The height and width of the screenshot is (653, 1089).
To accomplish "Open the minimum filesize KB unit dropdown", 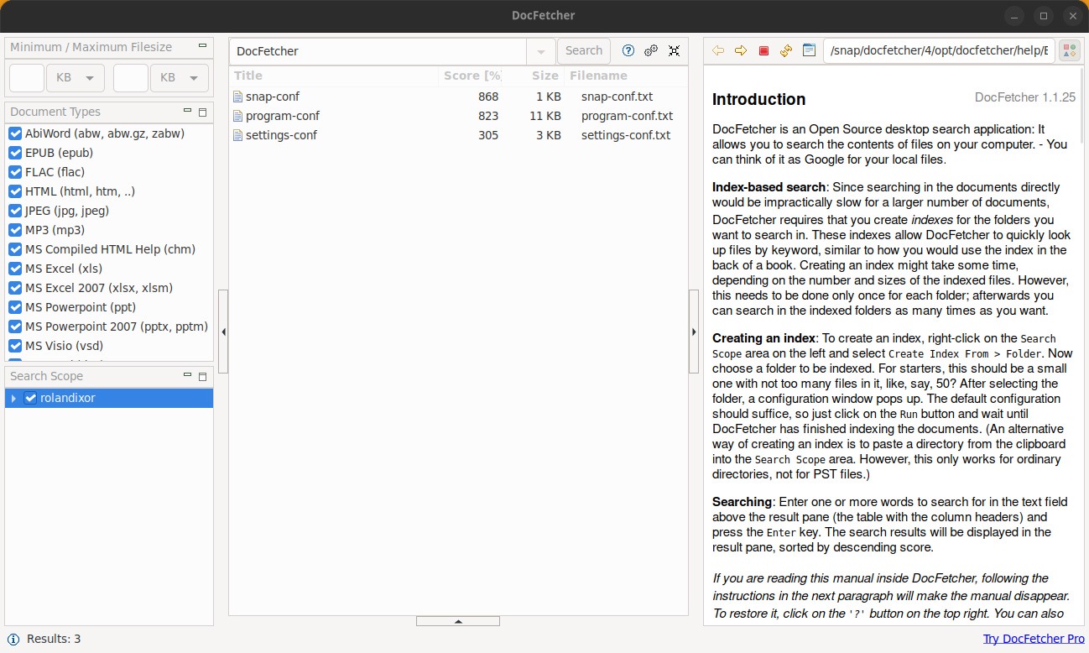I will click(76, 78).
